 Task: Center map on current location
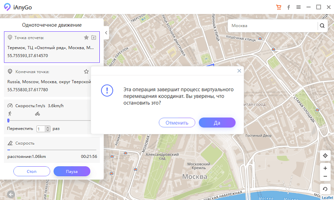point(325,155)
